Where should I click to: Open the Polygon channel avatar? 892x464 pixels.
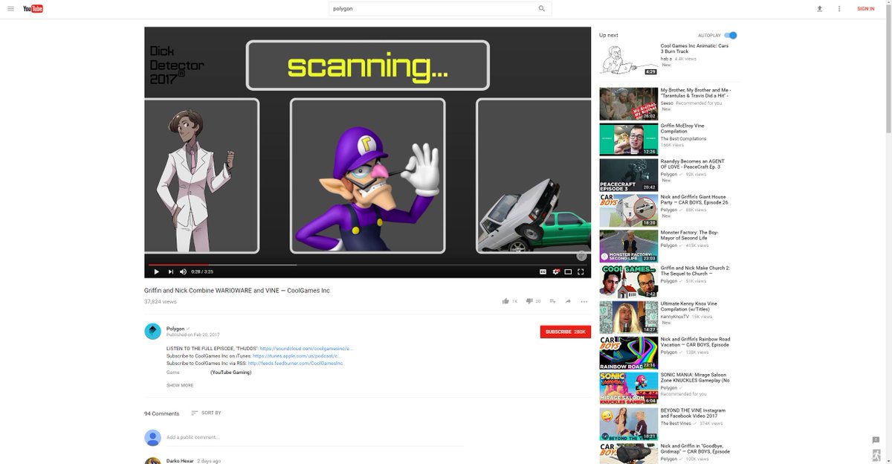pyautogui.click(x=152, y=332)
